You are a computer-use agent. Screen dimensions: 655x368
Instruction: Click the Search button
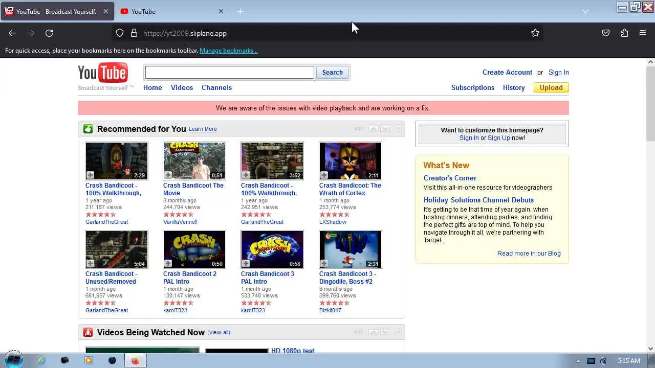[332, 72]
